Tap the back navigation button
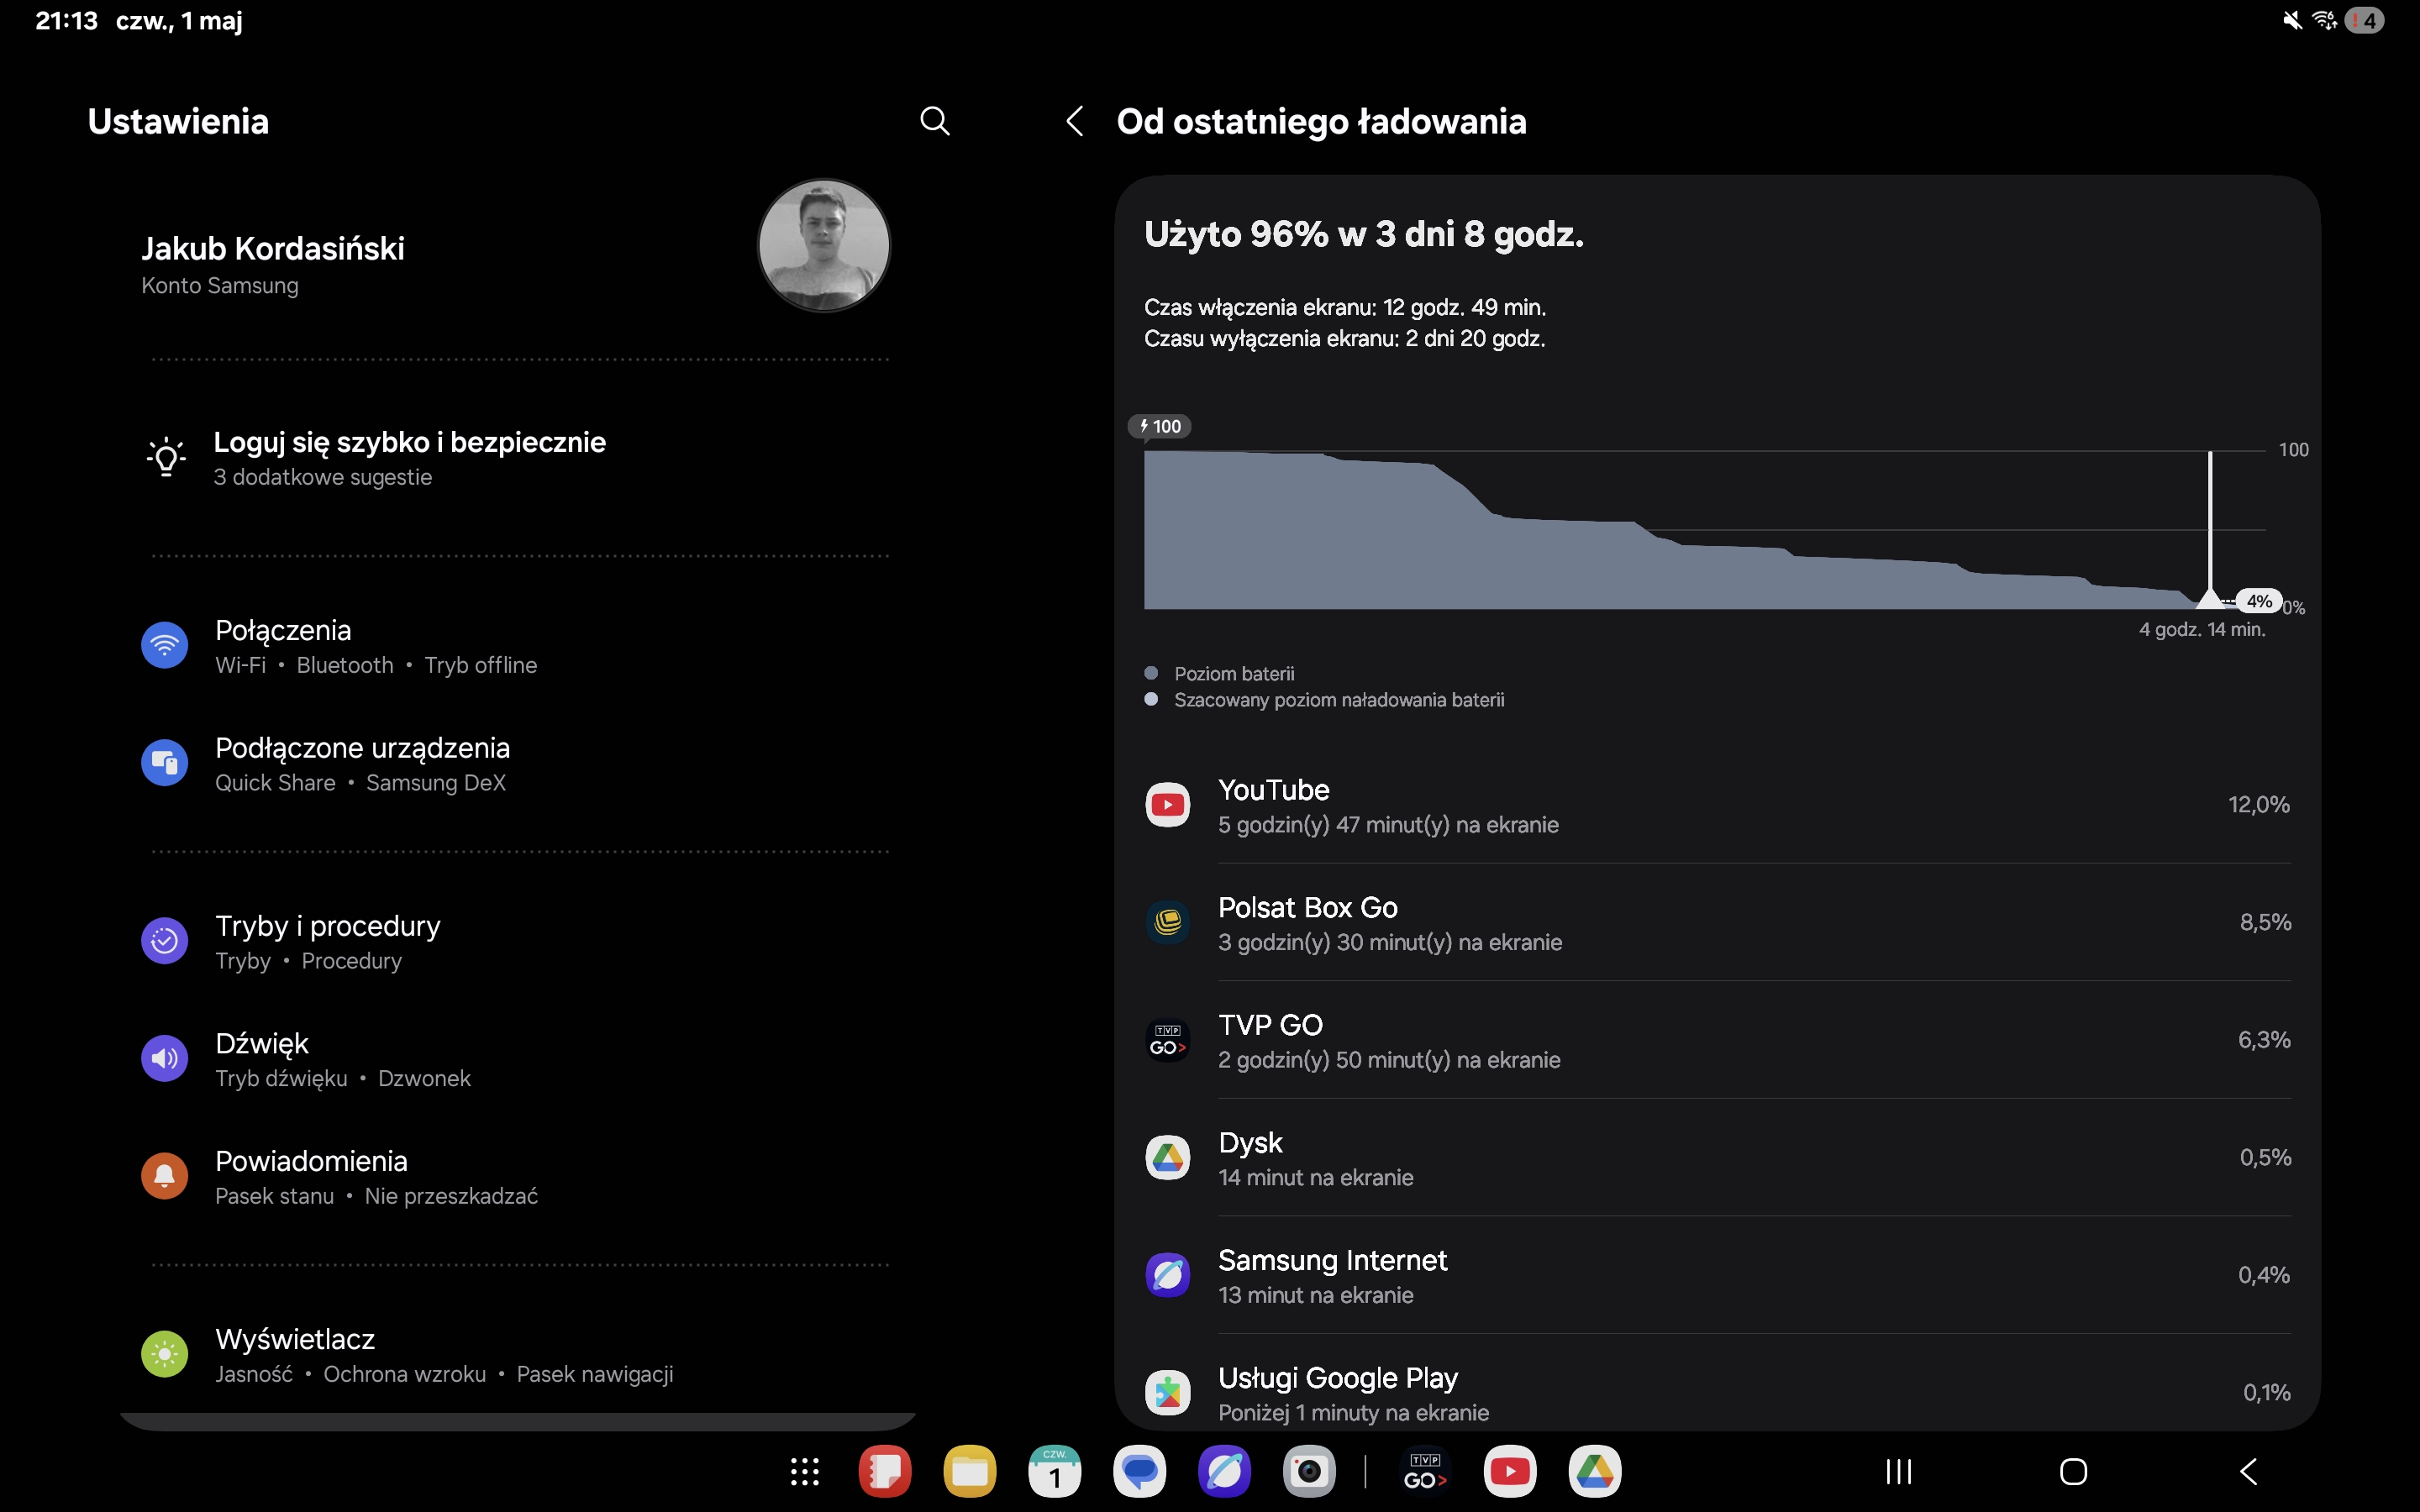The height and width of the screenshot is (1512, 2420). [2249, 1471]
